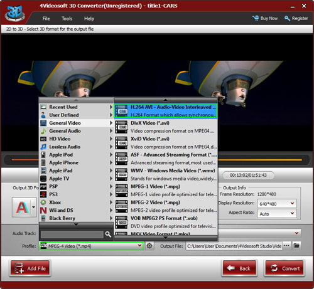
Task: Click the orange playback progress bar
Action: 157,160
